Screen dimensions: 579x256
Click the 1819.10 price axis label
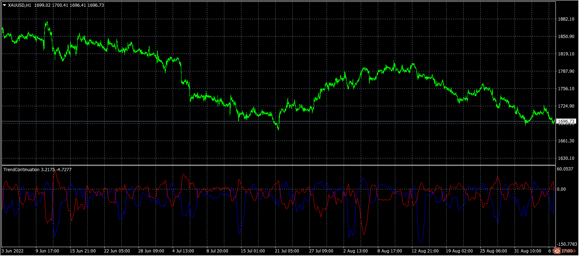tap(566, 54)
